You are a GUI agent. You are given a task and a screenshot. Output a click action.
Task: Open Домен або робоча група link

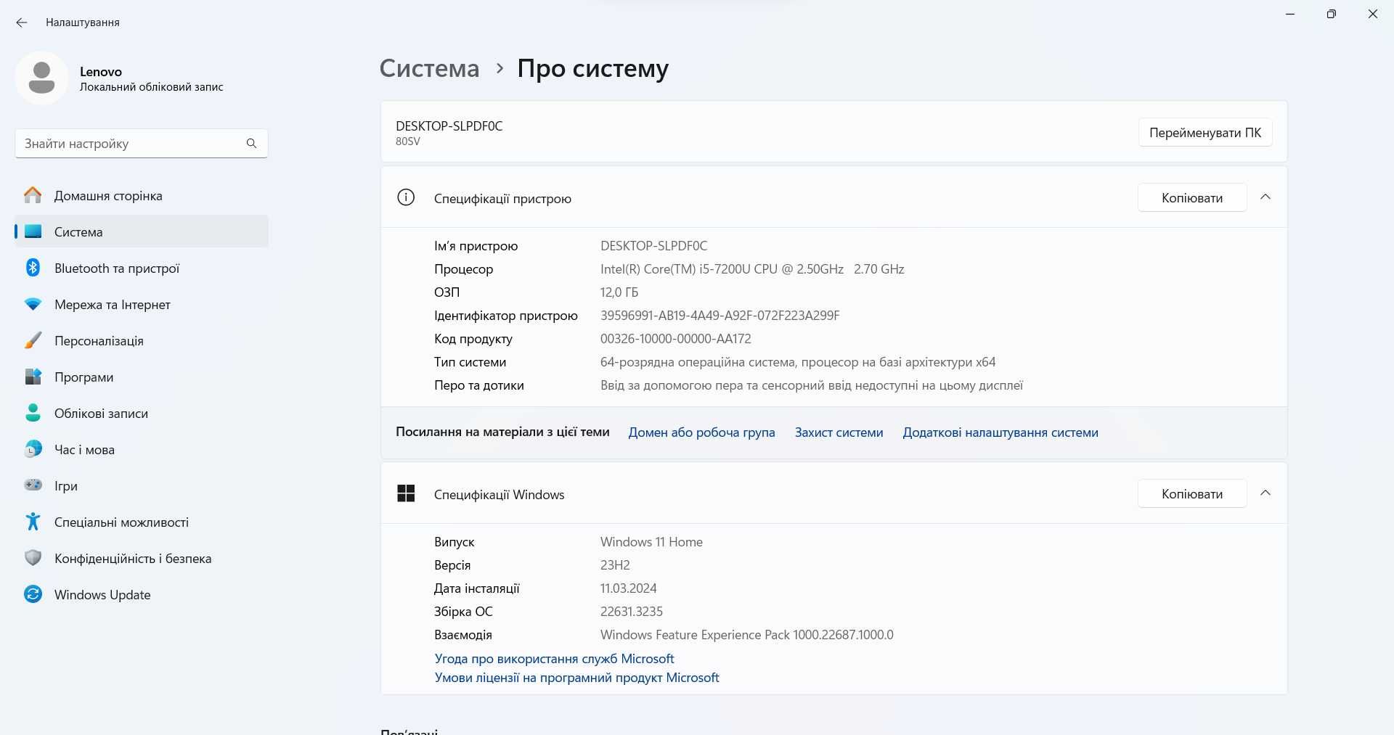701,432
